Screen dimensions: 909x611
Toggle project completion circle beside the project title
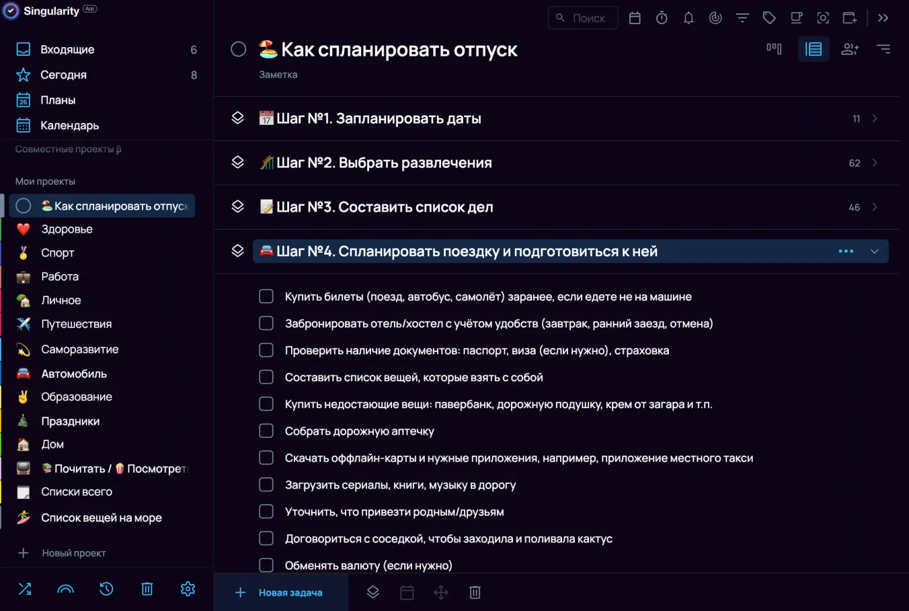click(x=238, y=49)
